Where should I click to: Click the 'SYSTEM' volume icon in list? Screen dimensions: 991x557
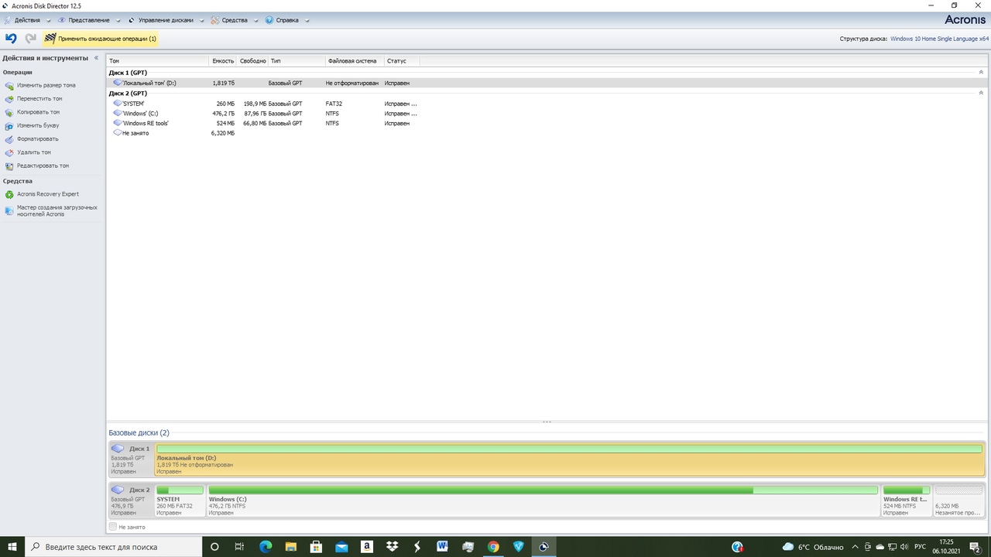(117, 103)
